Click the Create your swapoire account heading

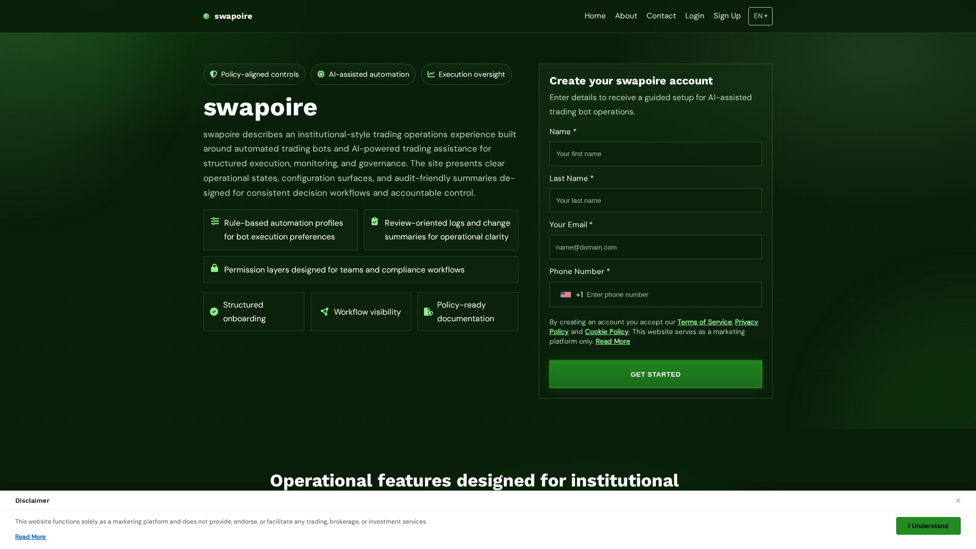[631, 81]
